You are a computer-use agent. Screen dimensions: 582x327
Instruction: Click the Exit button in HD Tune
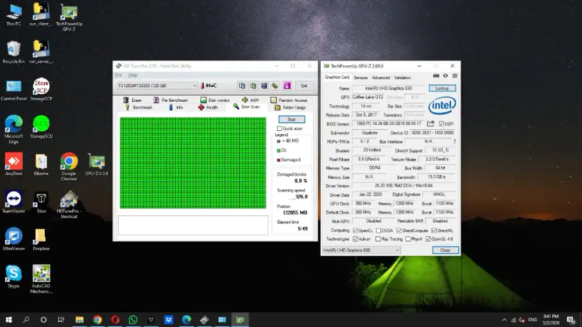304,86
